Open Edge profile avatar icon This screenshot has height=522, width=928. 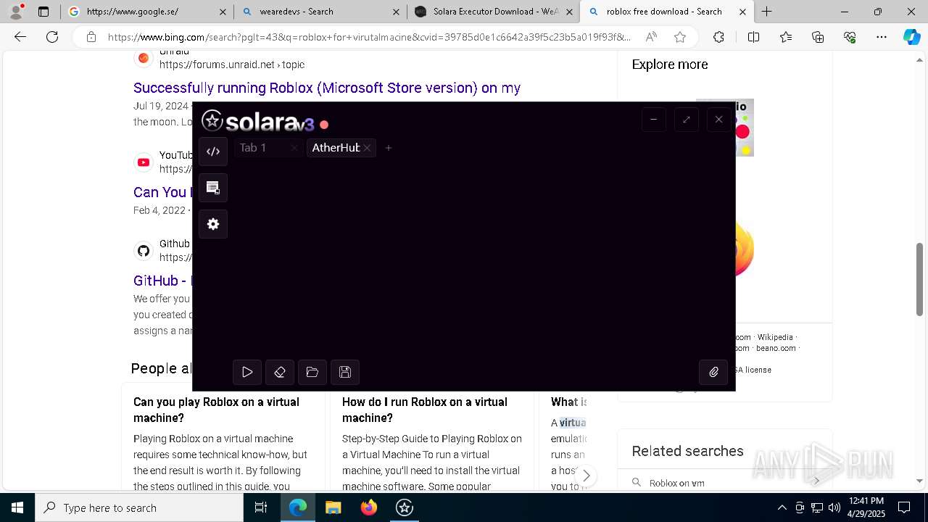point(16,12)
